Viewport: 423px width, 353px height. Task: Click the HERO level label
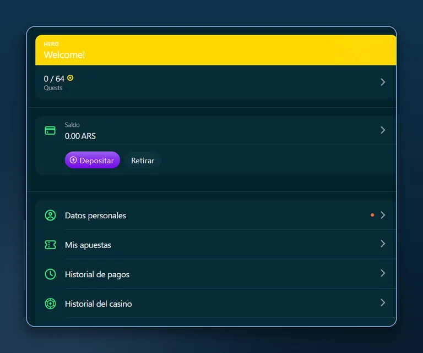tap(51, 44)
